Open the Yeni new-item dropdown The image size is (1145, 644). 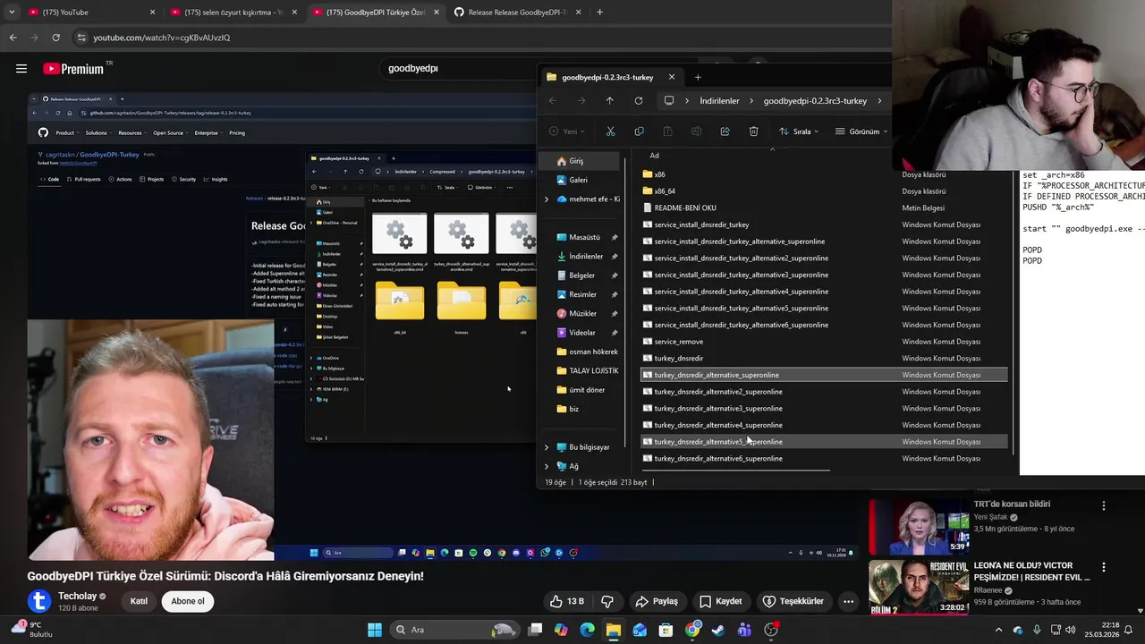click(566, 131)
